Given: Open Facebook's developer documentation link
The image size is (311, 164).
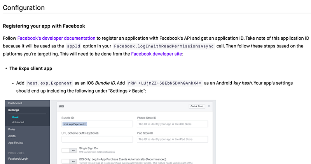Looking at the screenshot, I should [x=56, y=38].
